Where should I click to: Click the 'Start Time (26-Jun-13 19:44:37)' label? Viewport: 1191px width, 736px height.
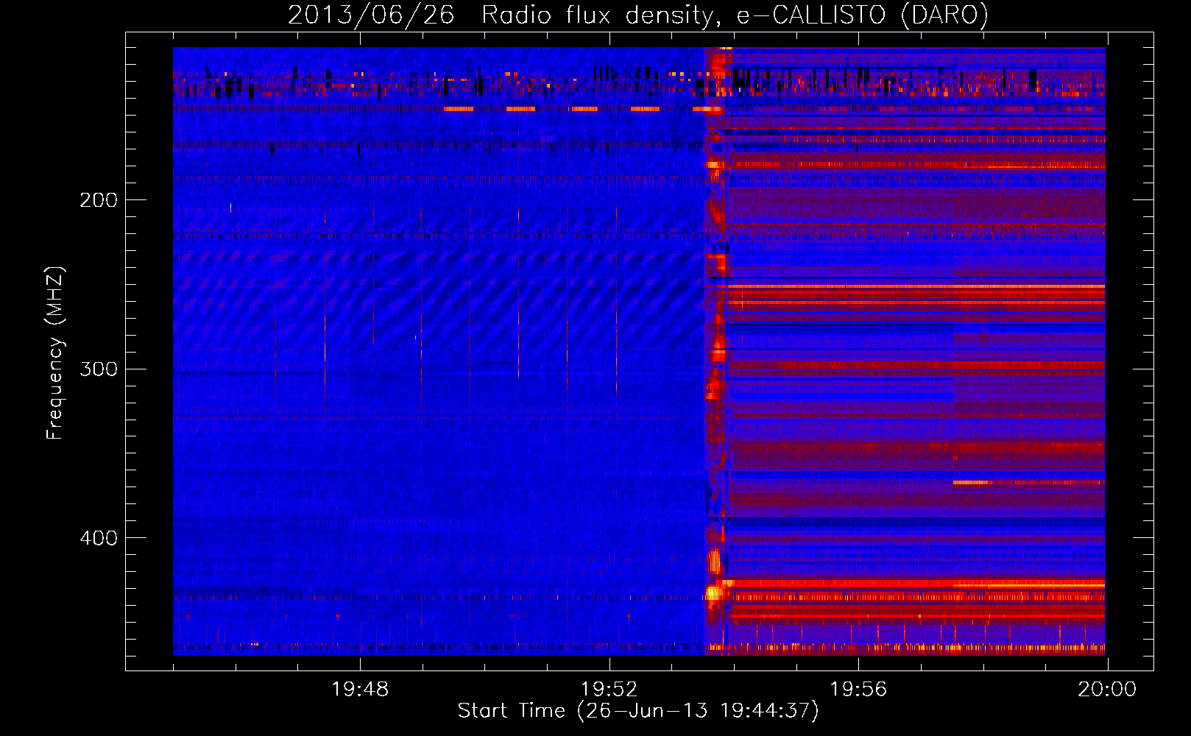click(638, 711)
